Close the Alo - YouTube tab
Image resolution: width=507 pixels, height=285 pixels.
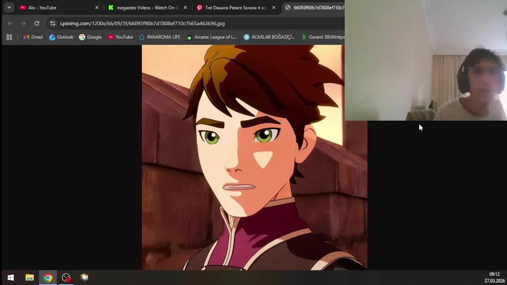(x=97, y=8)
